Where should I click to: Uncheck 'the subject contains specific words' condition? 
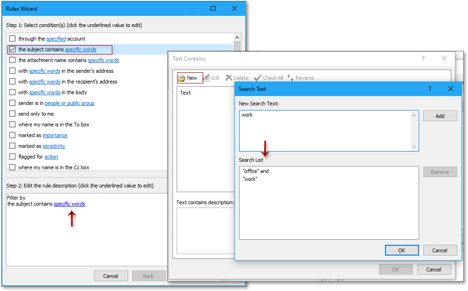[13, 49]
